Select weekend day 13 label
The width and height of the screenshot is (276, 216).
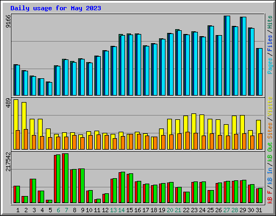[113, 210]
